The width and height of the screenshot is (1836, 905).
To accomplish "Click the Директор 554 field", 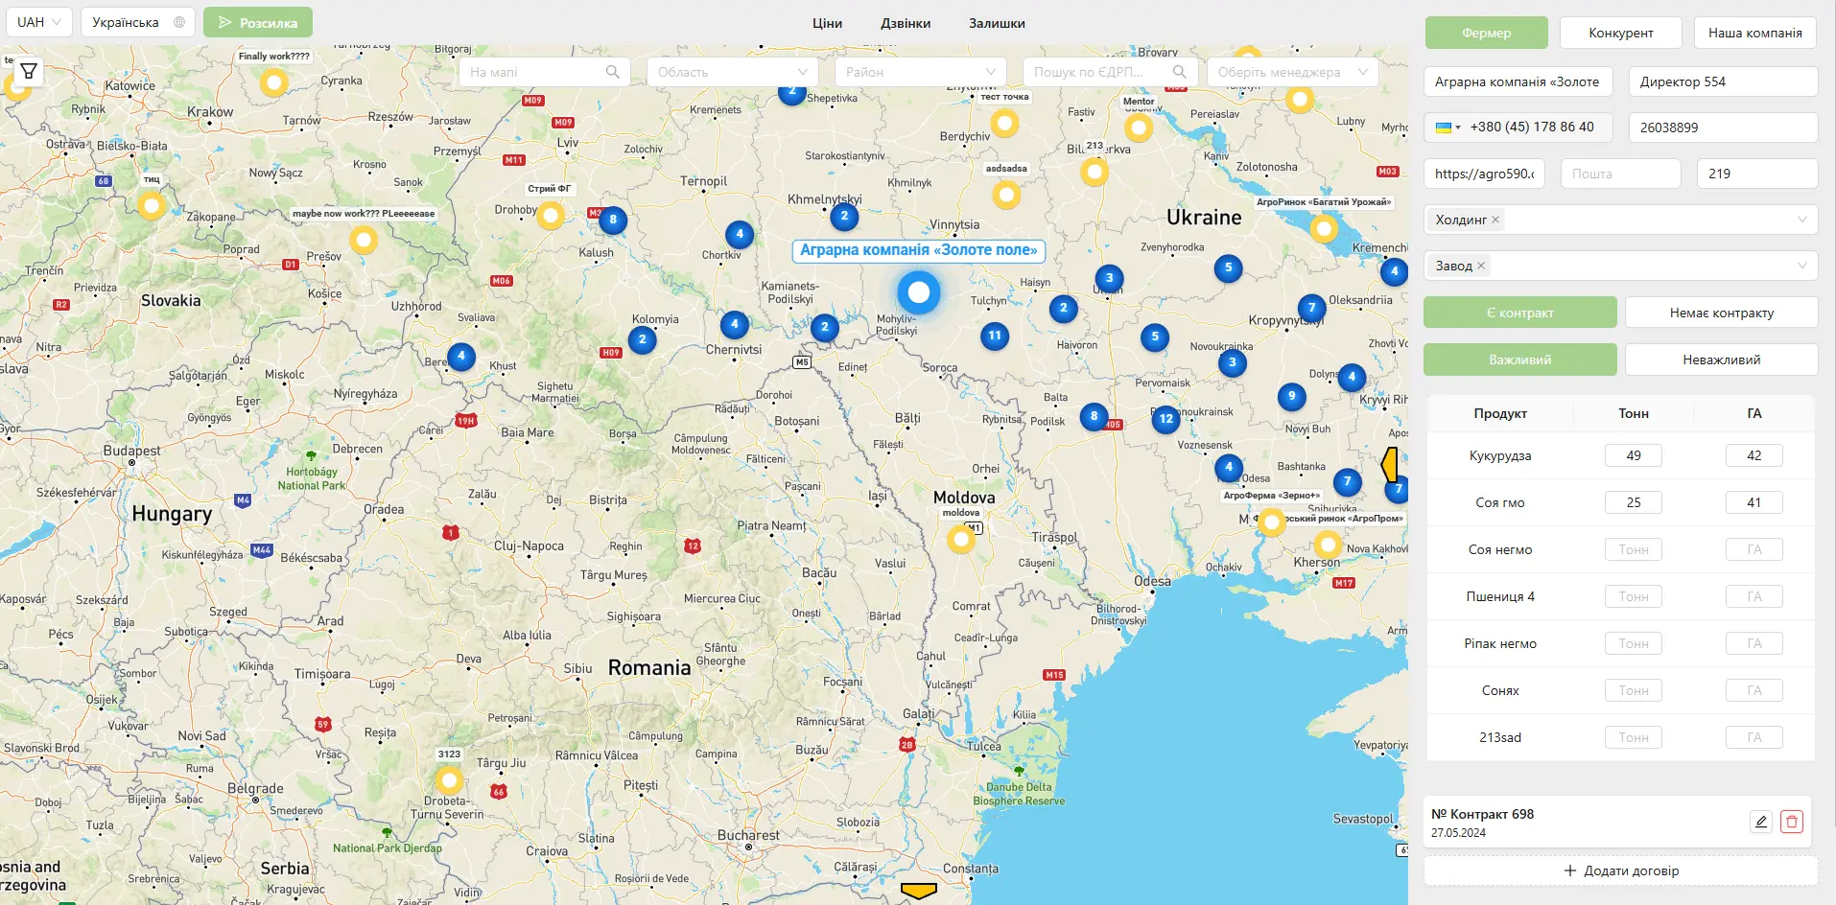I will coord(1723,81).
